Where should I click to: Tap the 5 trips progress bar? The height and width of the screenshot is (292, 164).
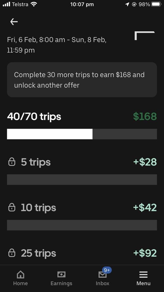(82, 180)
